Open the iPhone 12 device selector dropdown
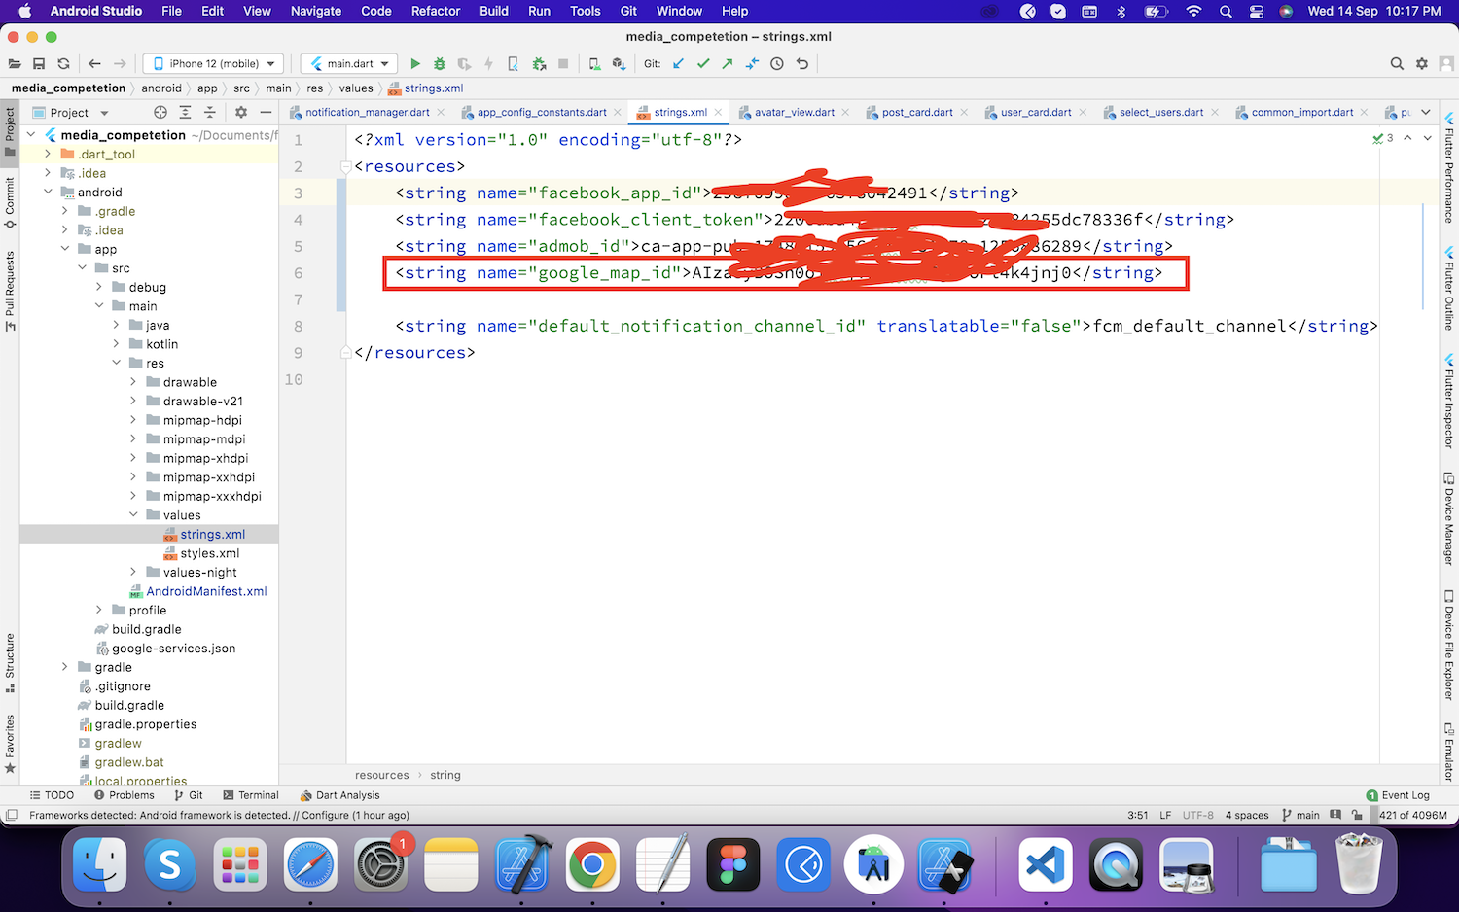The width and height of the screenshot is (1459, 912). tap(214, 64)
